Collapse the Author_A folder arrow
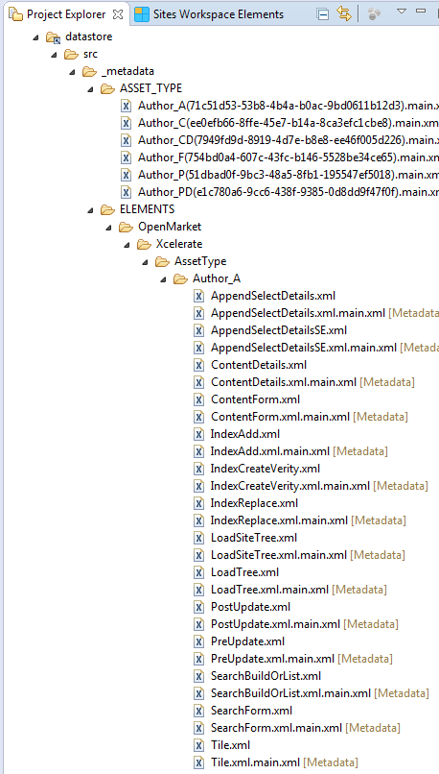Screen dimensions: 439x774 (x=163, y=279)
